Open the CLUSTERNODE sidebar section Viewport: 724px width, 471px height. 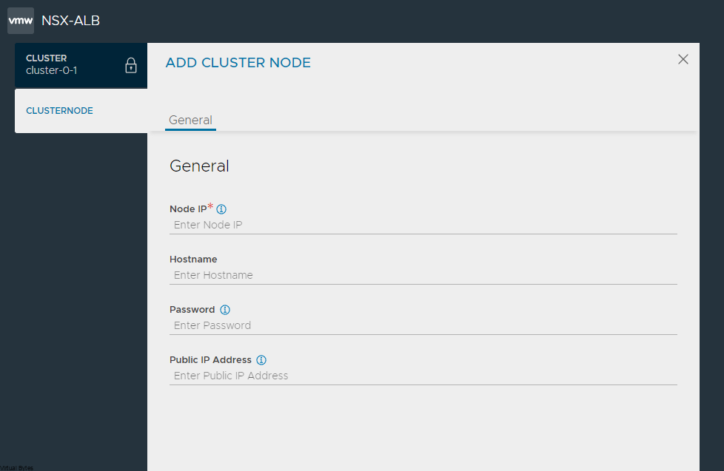[81, 111]
